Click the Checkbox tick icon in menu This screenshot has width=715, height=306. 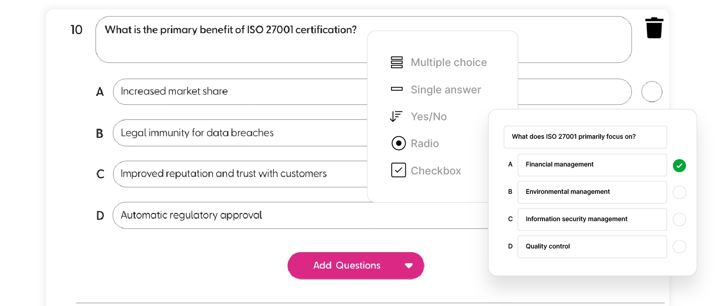point(399,170)
